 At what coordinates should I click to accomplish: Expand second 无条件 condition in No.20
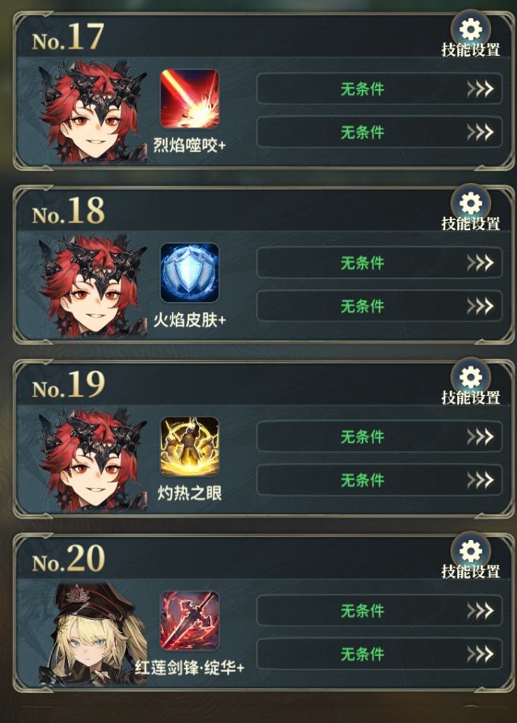(379, 654)
